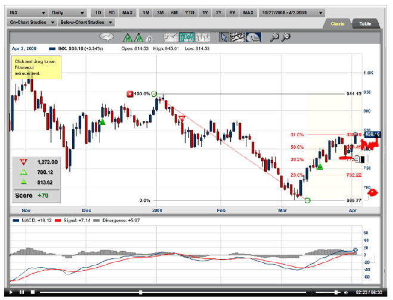Remove Fibonacci with red X at 100%

tap(131, 94)
